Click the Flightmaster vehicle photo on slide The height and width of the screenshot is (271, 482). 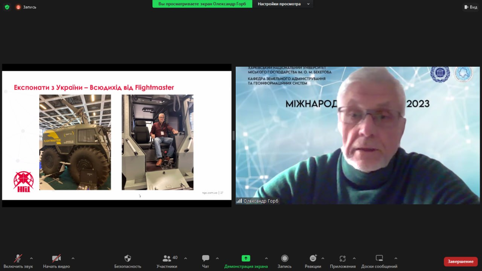coord(75,142)
